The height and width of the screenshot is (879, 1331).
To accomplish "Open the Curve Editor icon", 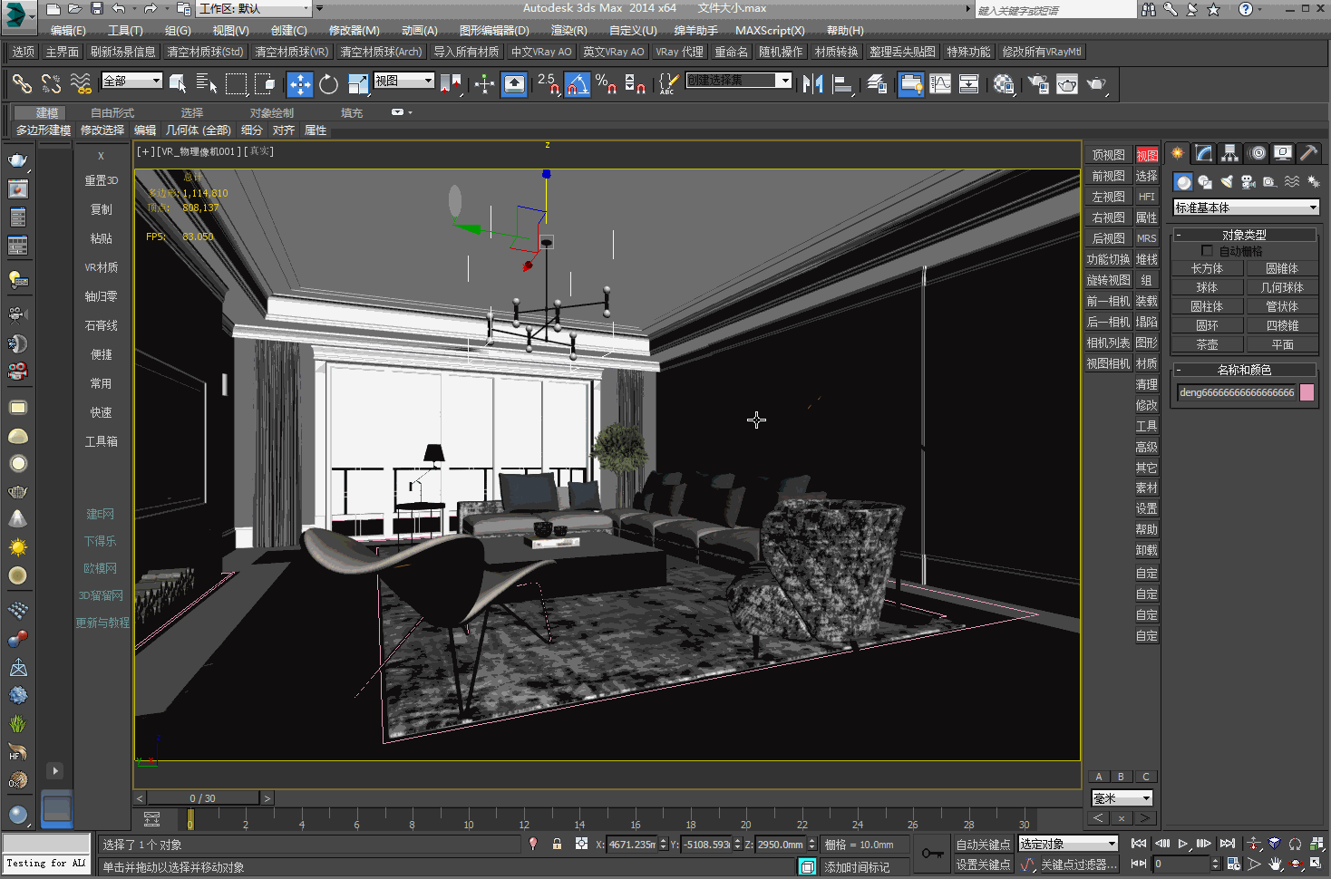I will [940, 84].
